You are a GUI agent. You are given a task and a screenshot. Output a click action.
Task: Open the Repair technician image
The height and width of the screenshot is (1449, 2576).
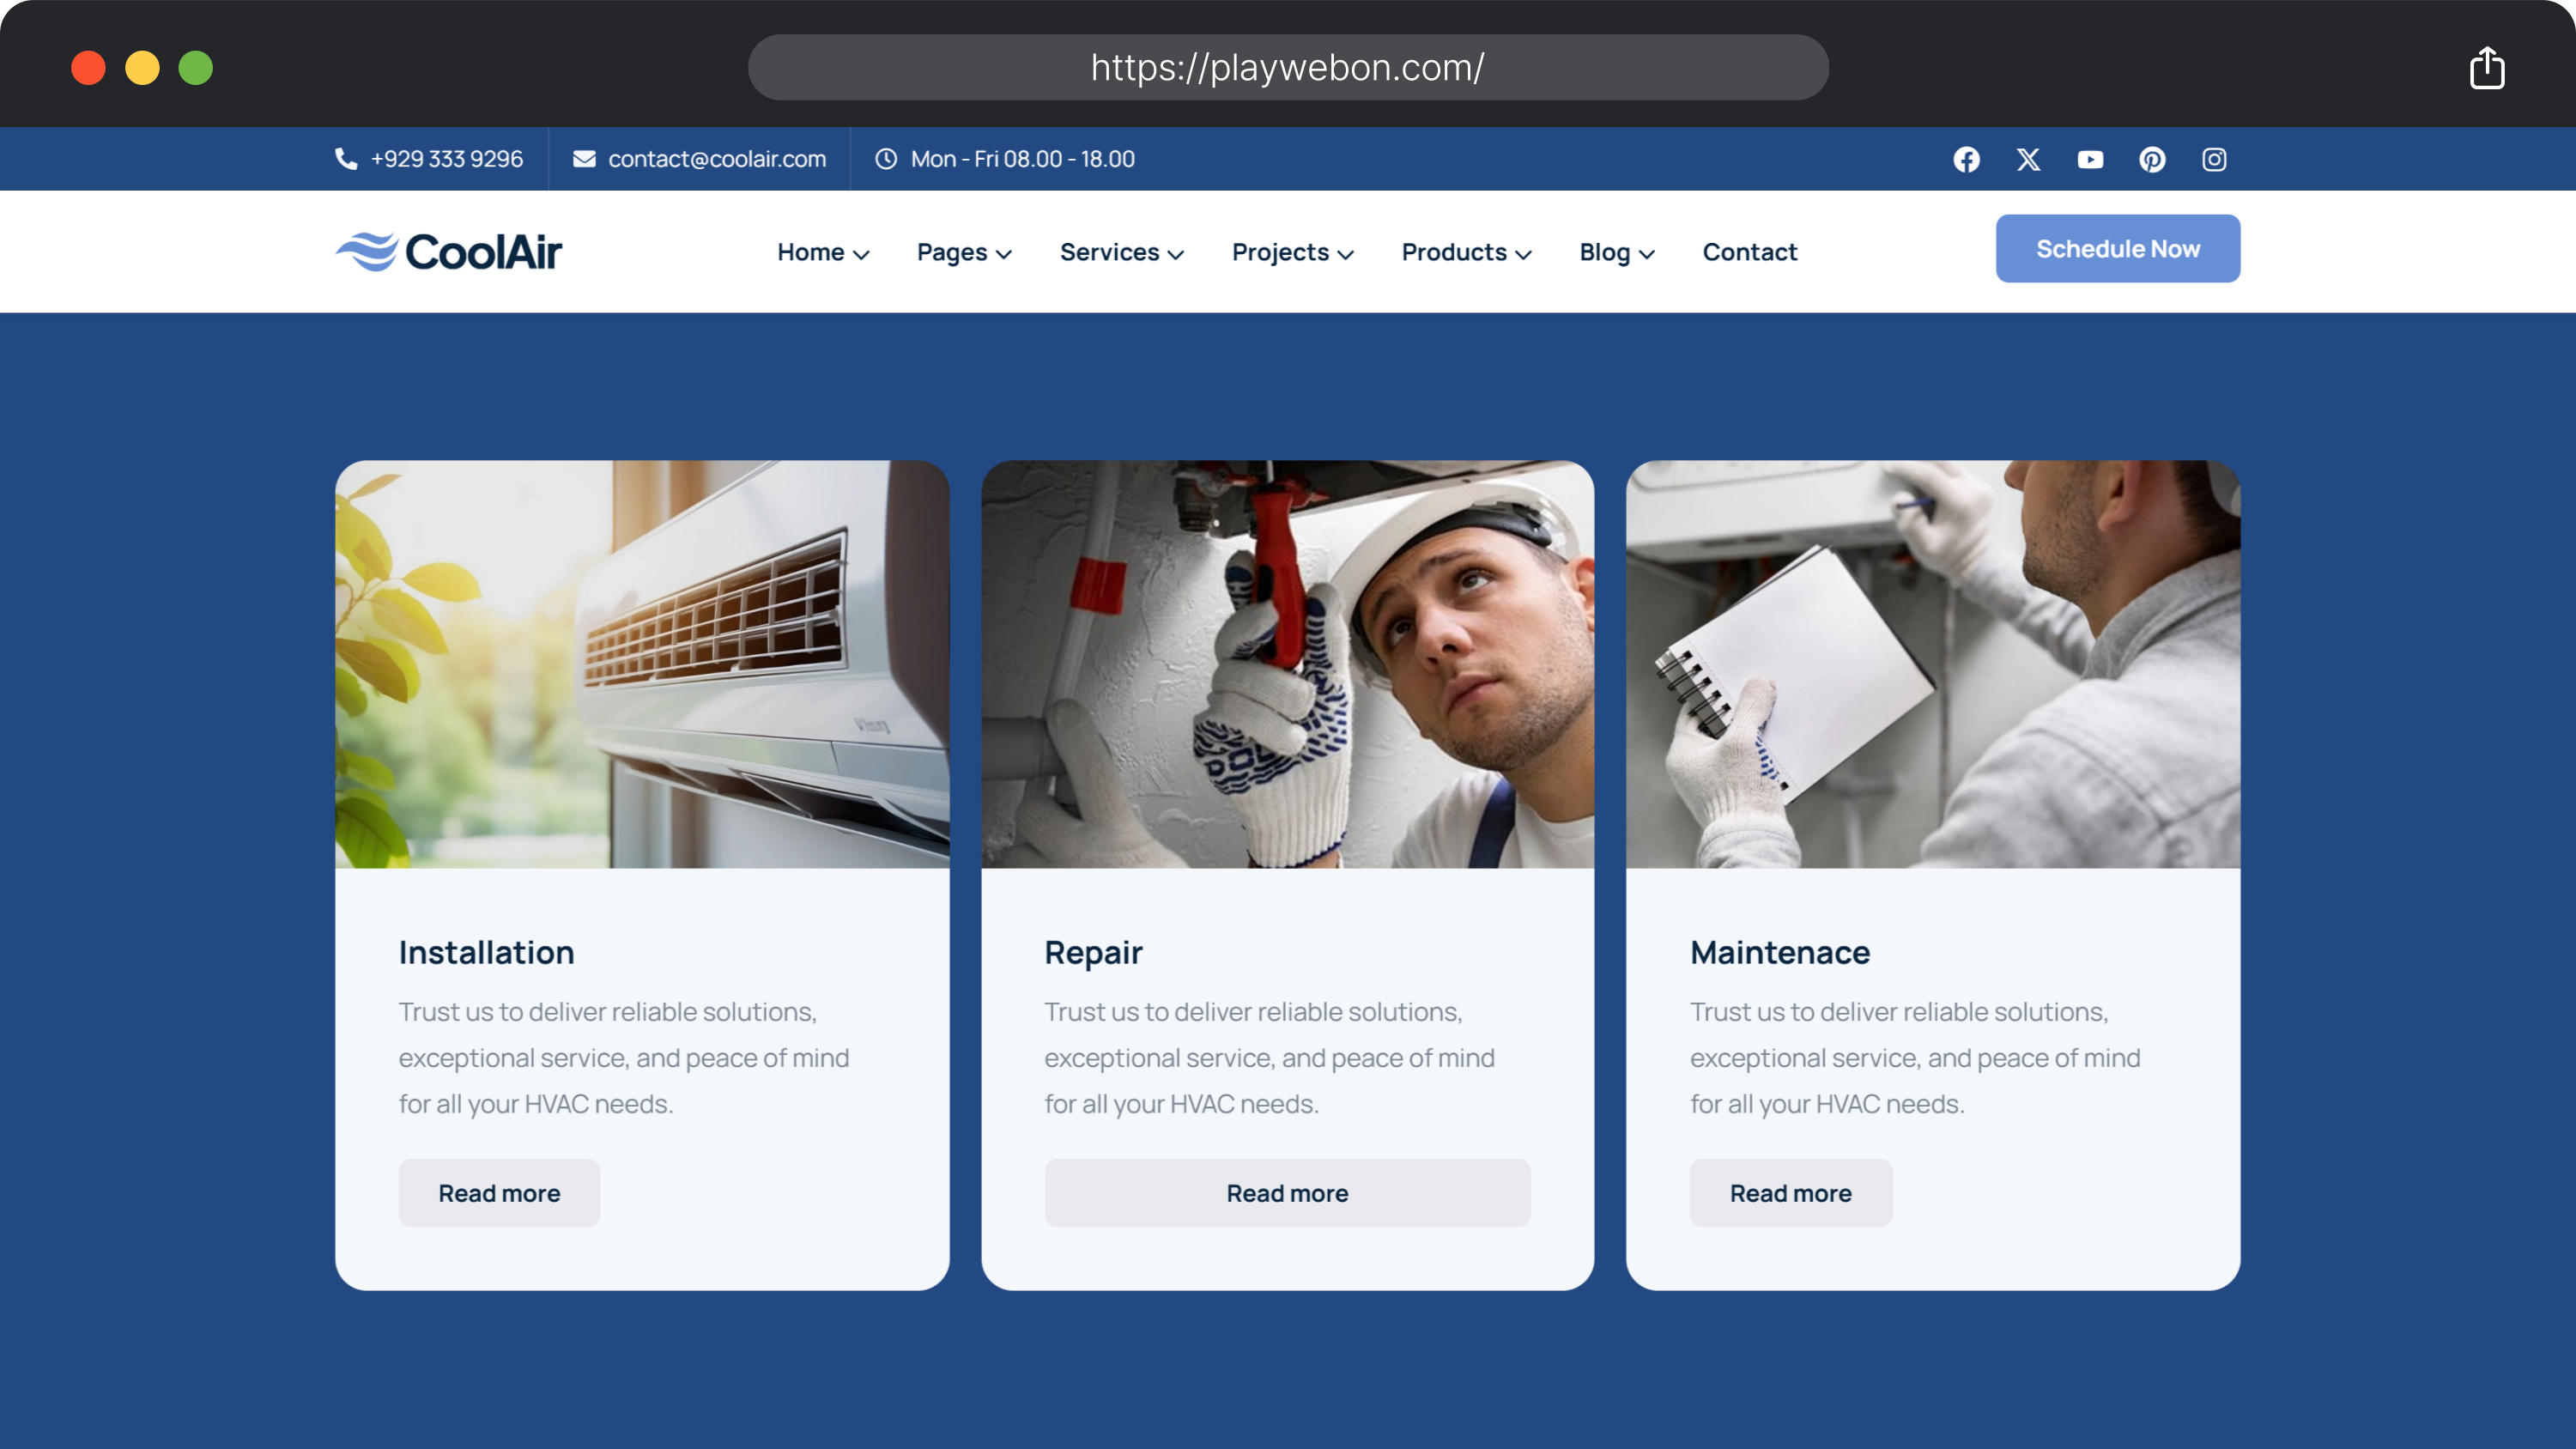(x=1288, y=664)
